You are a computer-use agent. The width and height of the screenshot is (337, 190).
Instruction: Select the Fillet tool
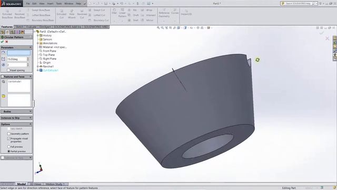pyautogui.click(x=114, y=12)
